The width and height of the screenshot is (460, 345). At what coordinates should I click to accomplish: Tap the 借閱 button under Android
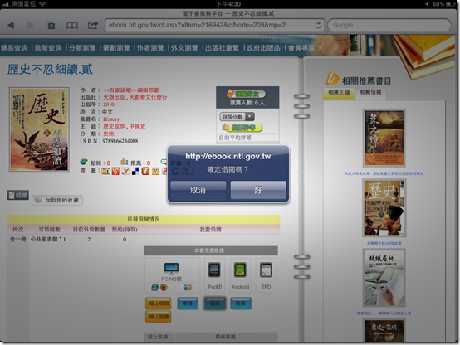tap(241, 304)
